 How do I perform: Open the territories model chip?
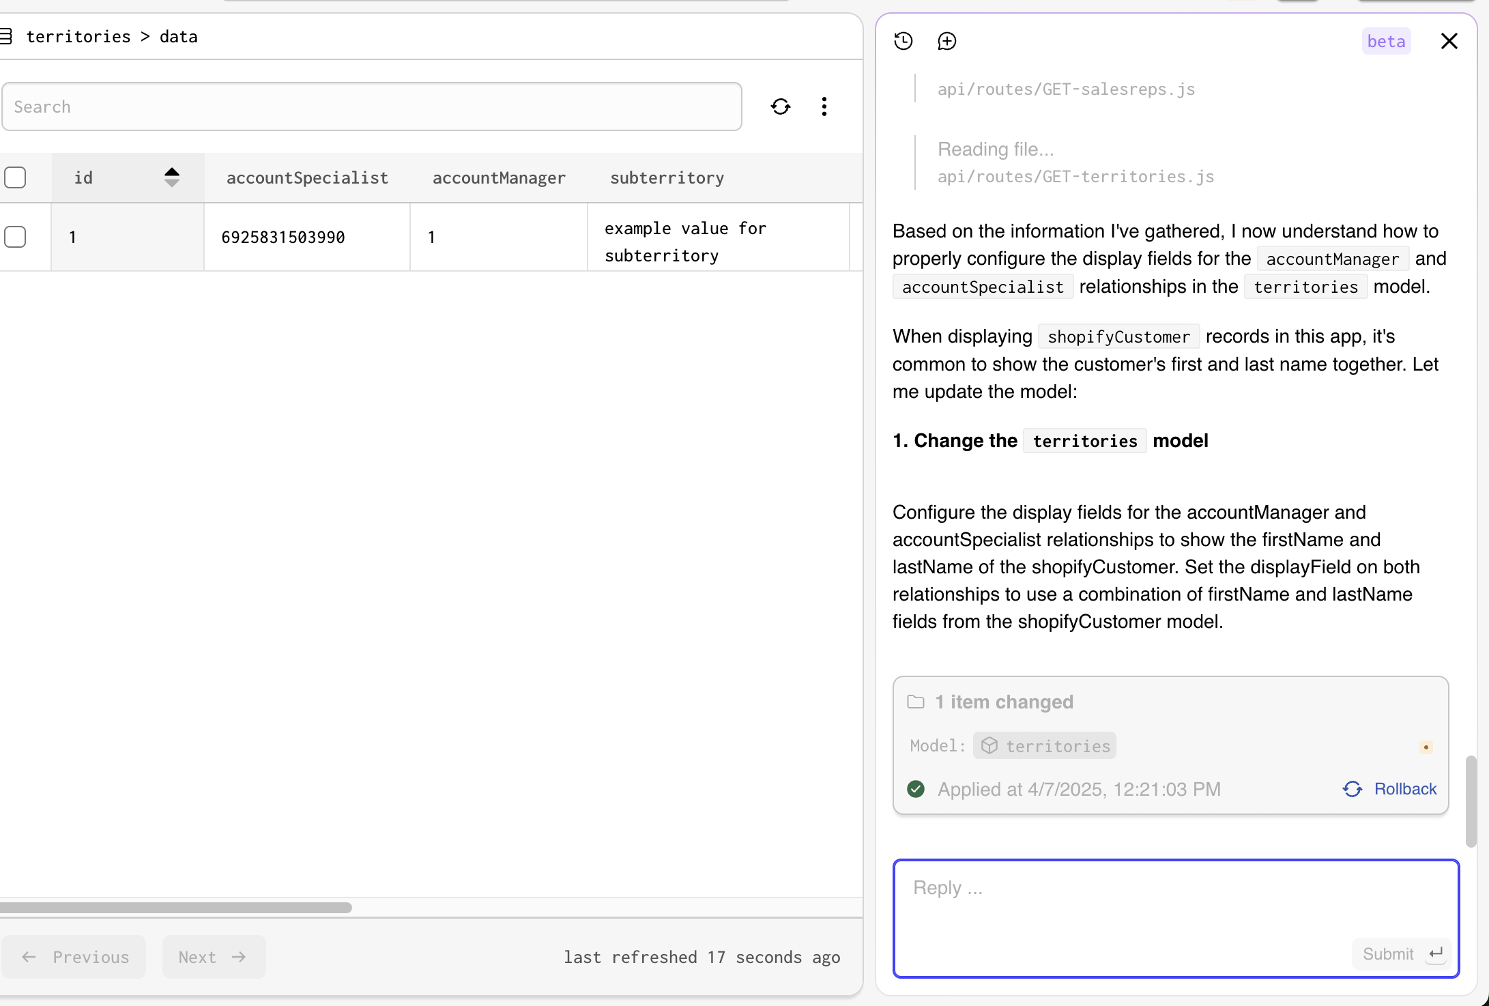(x=1045, y=746)
